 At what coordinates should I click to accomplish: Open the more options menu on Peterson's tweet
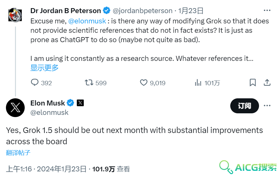coord(267,11)
